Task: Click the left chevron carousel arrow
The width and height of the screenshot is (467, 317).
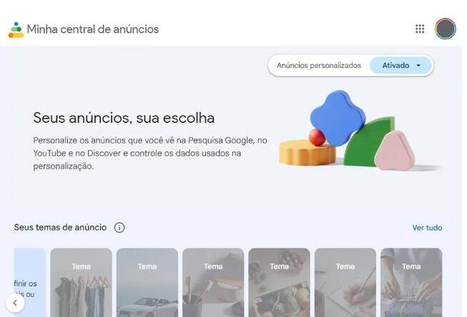Action: point(15,303)
